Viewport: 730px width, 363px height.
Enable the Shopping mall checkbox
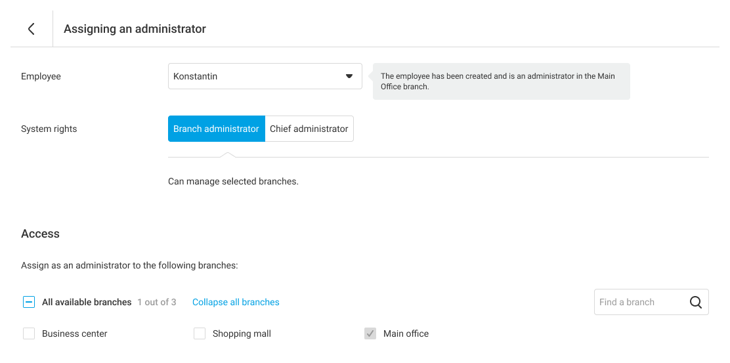[200, 333]
